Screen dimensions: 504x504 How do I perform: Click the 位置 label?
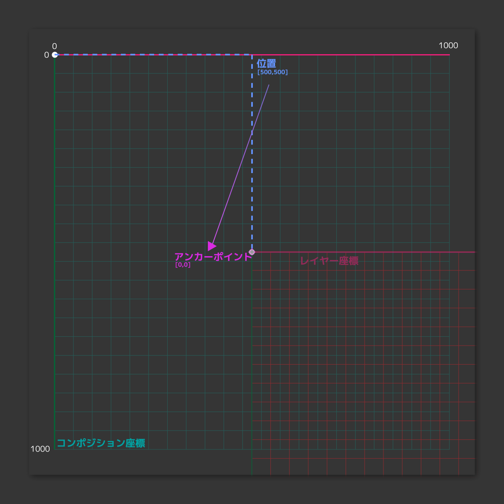tap(266, 64)
